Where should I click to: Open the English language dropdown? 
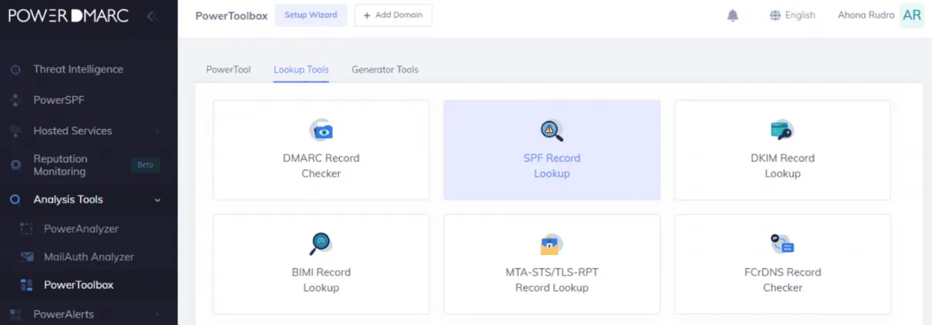point(793,15)
